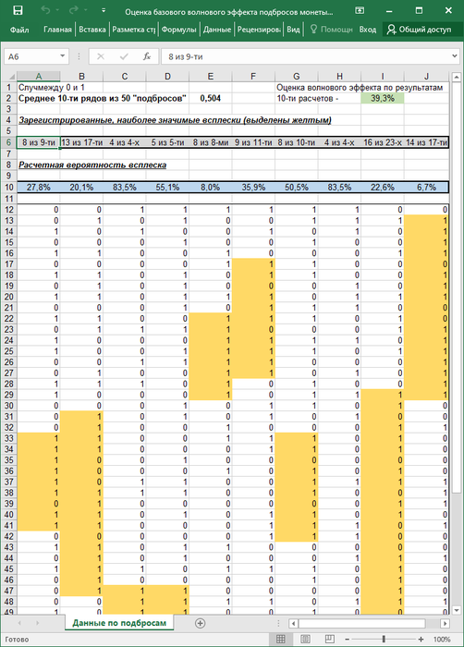464x647 pixels.
Task: Click heading 'Расчетная вероятность всплеска'
Action: pos(92,165)
